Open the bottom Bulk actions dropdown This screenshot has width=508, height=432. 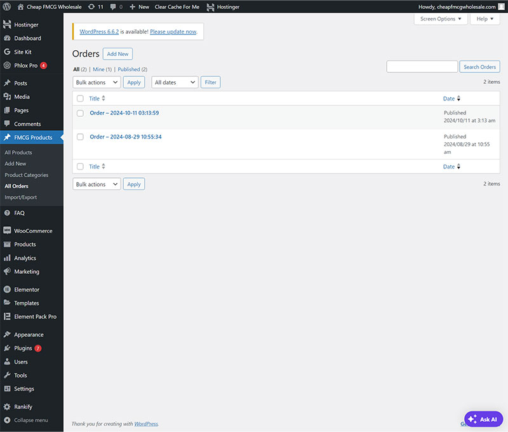[x=97, y=184]
